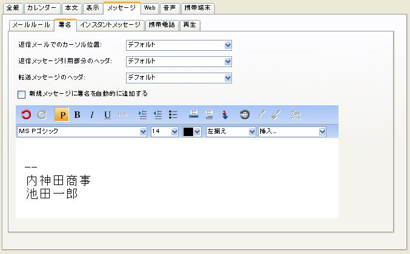Click the first grayed-out link tool icon
Screen dimensions: 410x254
click(x=262, y=114)
